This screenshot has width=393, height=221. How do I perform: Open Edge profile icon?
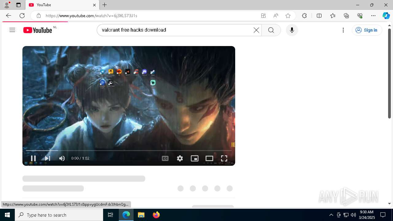coord(7,5)
